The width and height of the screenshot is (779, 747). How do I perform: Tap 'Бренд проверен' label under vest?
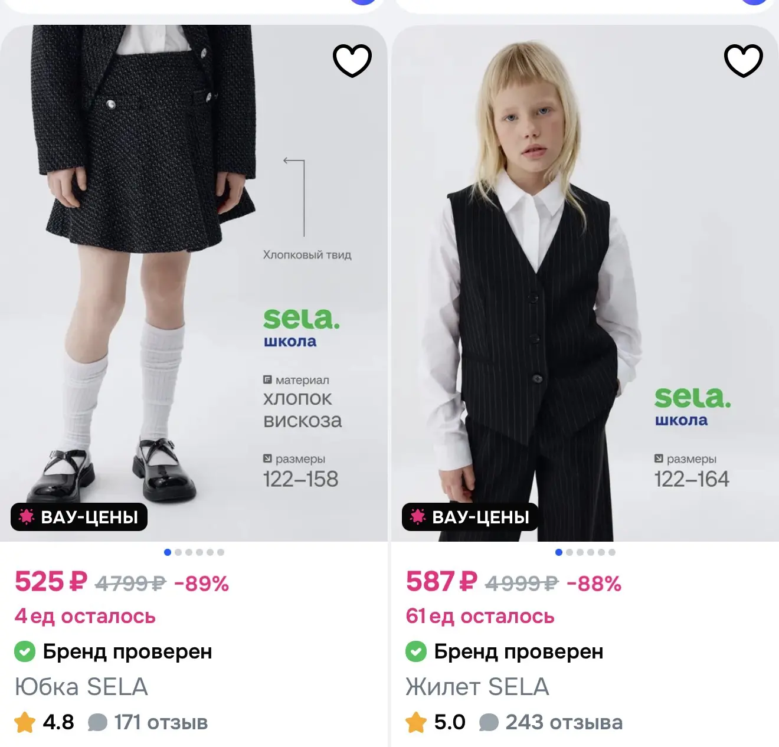(x=519, y=652)
